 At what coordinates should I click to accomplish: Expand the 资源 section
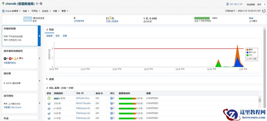tap(47, 79)
